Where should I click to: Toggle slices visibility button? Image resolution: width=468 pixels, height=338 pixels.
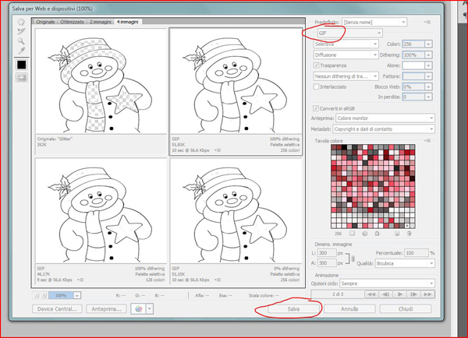[22, 78]
